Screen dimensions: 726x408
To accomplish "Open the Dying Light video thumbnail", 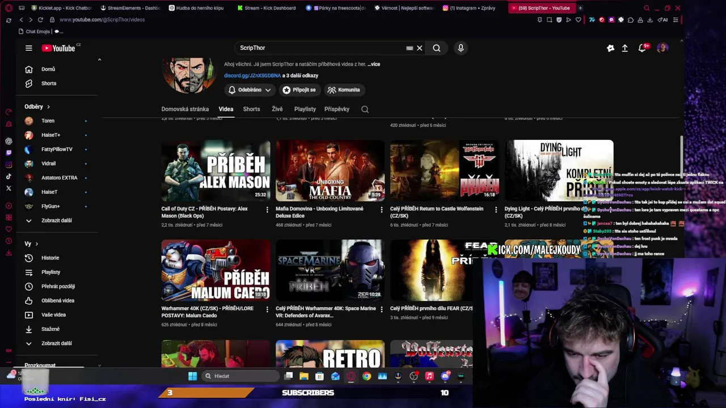I will click(559, 171).
